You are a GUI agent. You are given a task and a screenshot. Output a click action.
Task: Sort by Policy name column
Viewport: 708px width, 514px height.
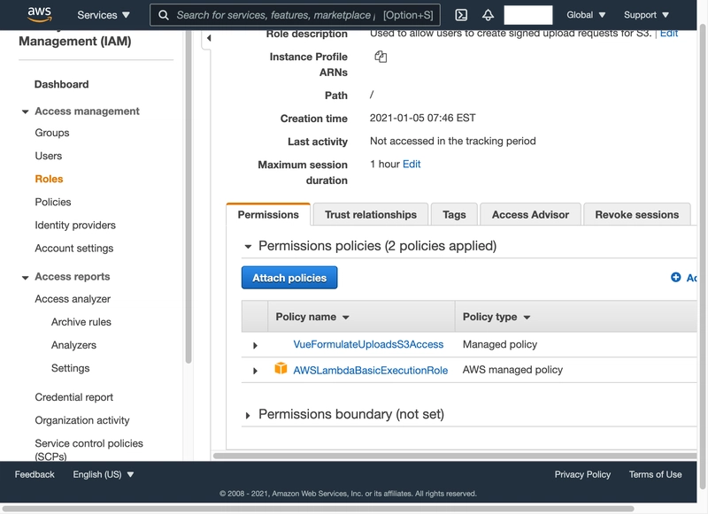tap(312, 317)
